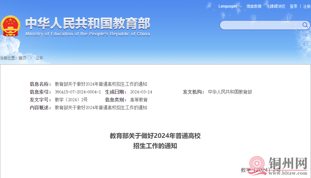Click the English Ministry of Education subtitle

pyautogui.click(x=88, y=34)
